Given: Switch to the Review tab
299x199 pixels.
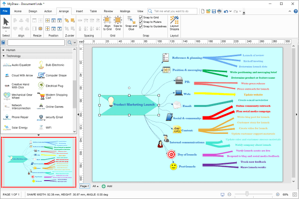Looking at the screenshot, I should pos(108,11).
